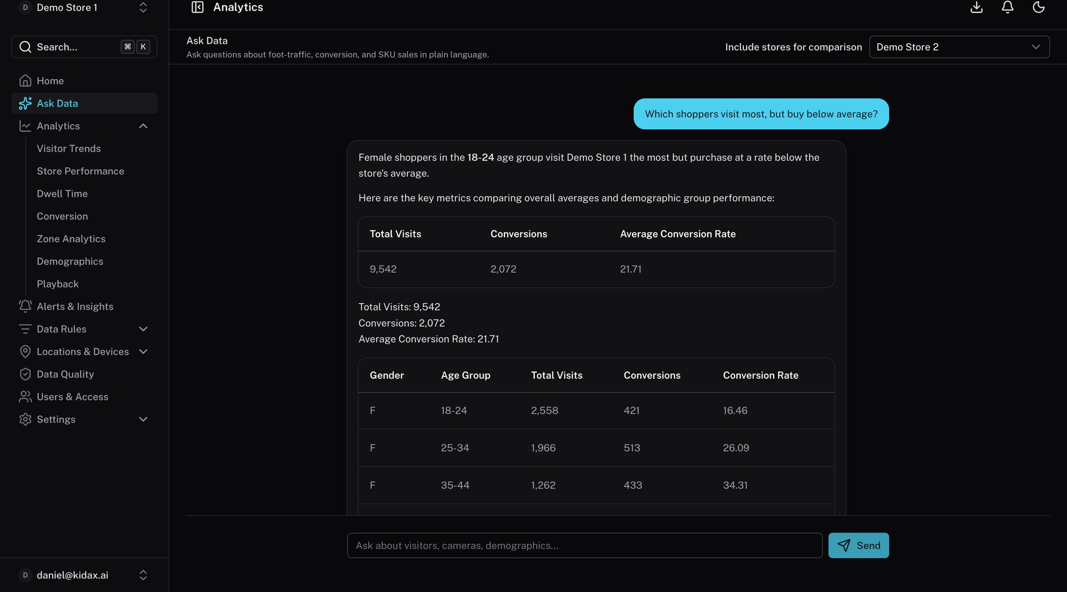This screenshot has height=592, width=1067.
Task: Click the Age Group column header
Action: tap(465, 375)
